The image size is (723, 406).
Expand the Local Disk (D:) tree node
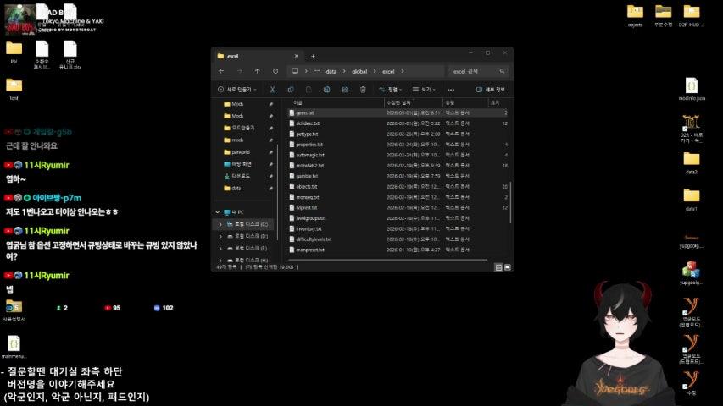tap(220, 236)
